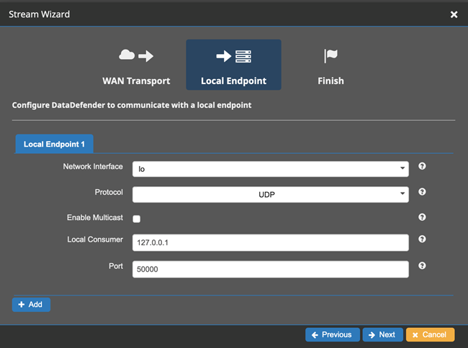Screen dimensions: 468x348
Task: Click the Finish flag icon
Action: pyautogui.click(x=330, y=55)
